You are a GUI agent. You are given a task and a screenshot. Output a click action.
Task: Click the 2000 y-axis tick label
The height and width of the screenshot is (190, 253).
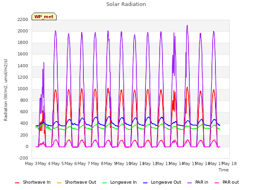click(x=23, y=31)
